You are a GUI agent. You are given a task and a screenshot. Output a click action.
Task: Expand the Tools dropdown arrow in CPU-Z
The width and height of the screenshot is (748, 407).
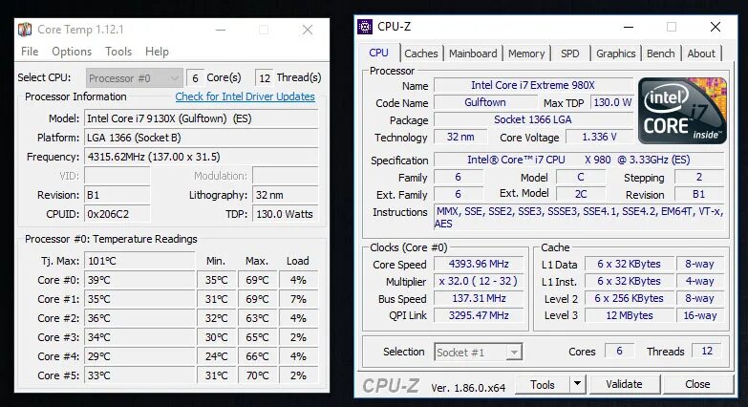pos(577,384)
